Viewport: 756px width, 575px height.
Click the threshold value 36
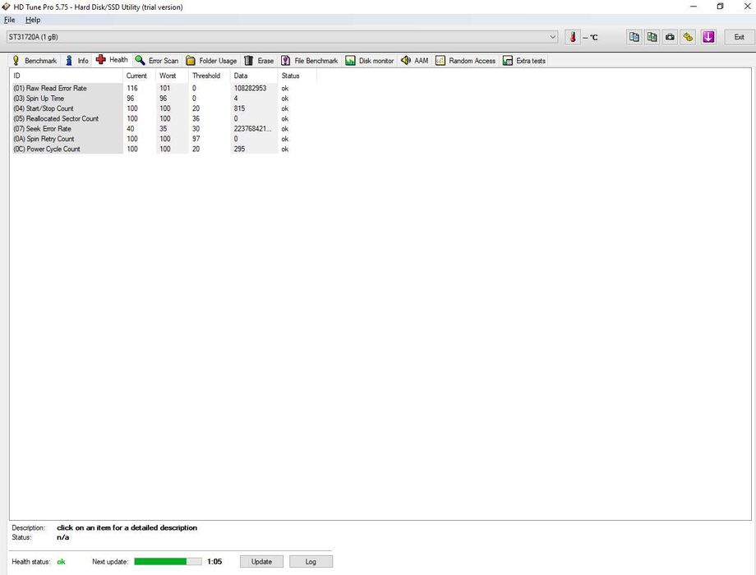[x=196, y=118]
